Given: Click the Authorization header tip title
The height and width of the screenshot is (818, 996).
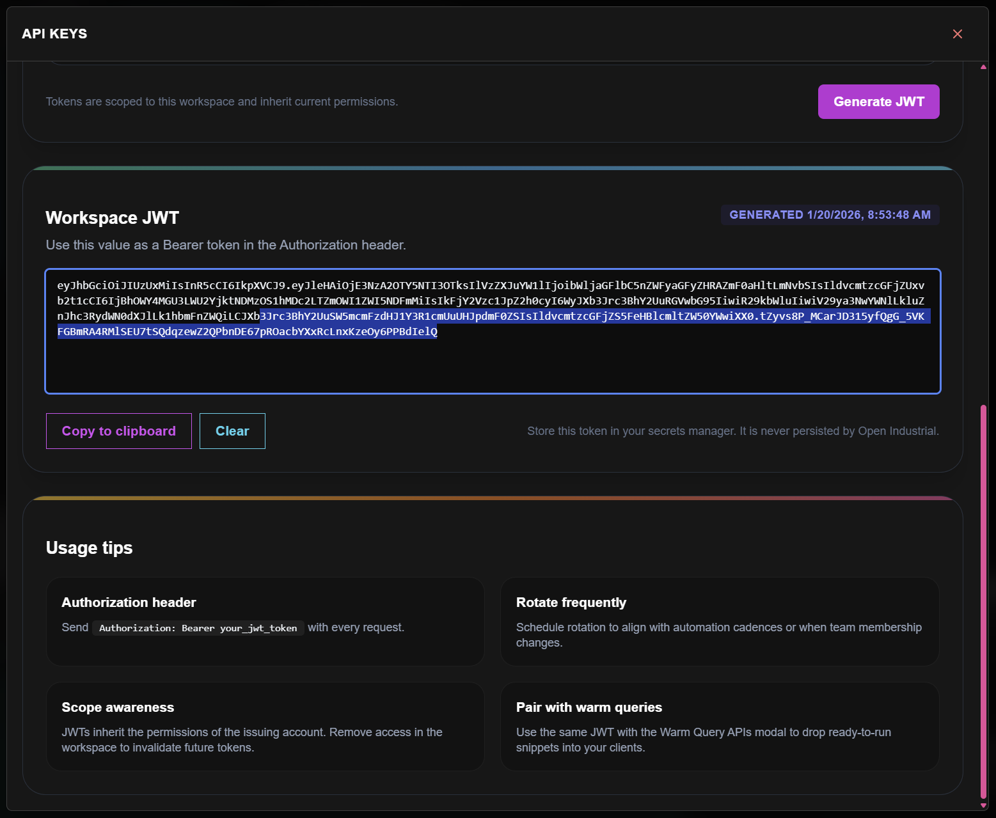Looking at the screenshot, I should click(x=129, y=602).
